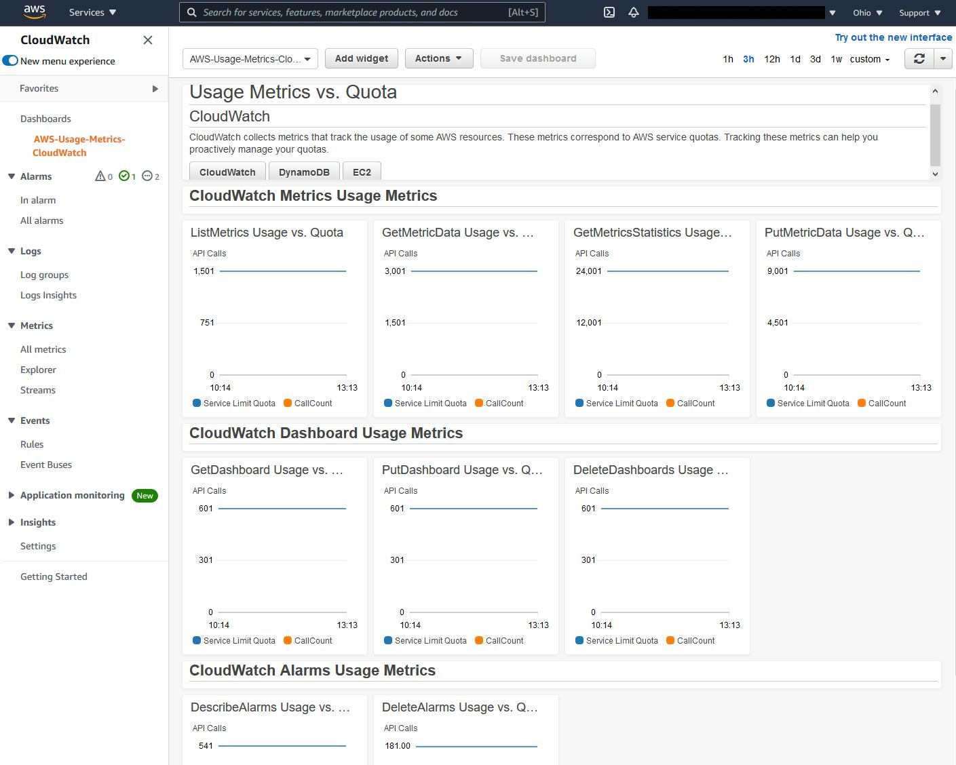Select the 12h time range
956x765 pixels.
tap(771, 59)
